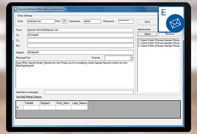Screen dimensions: 197x134
Task: Click the Subject field with #Subject#
Action: (80, 52)
